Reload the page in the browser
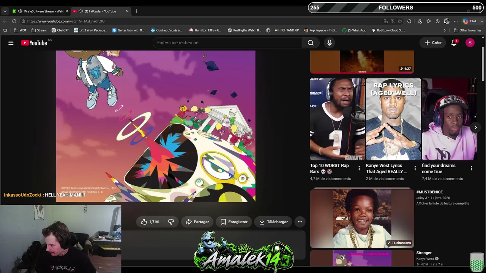This screenshot has width=486, height=273. click(x=14, y=21)
